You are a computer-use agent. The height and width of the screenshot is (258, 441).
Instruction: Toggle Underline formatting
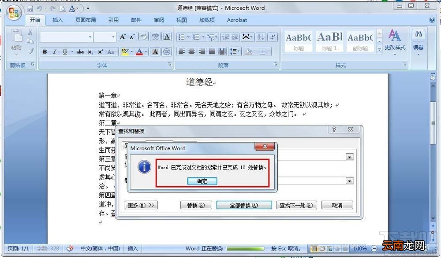click(65, 52)
